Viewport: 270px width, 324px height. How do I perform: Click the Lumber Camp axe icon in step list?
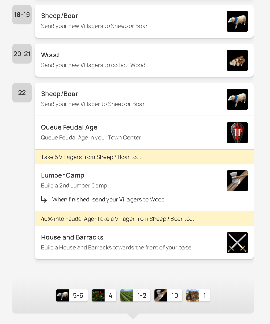click(x=237, y=181)
